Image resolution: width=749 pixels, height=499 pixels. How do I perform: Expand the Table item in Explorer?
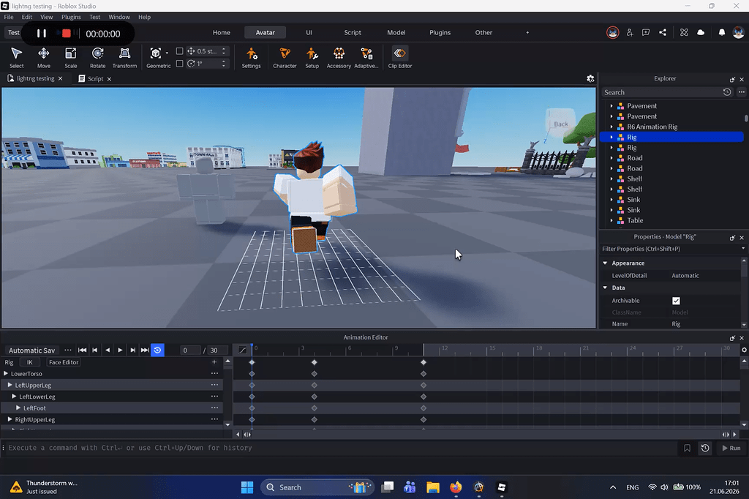click(611, 220)
